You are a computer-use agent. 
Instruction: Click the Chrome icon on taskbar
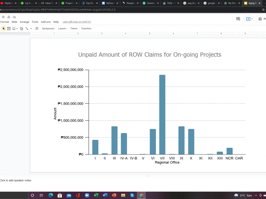[141, 196]
